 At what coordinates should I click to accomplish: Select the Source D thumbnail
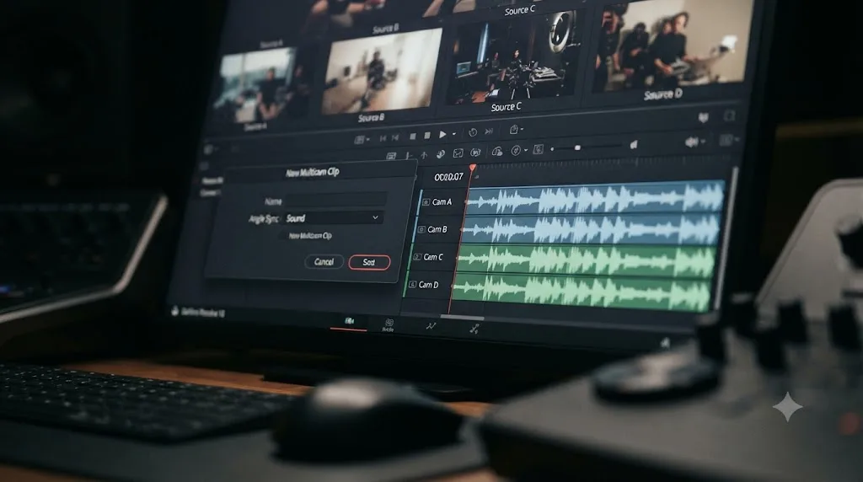(x=672, y=46)
